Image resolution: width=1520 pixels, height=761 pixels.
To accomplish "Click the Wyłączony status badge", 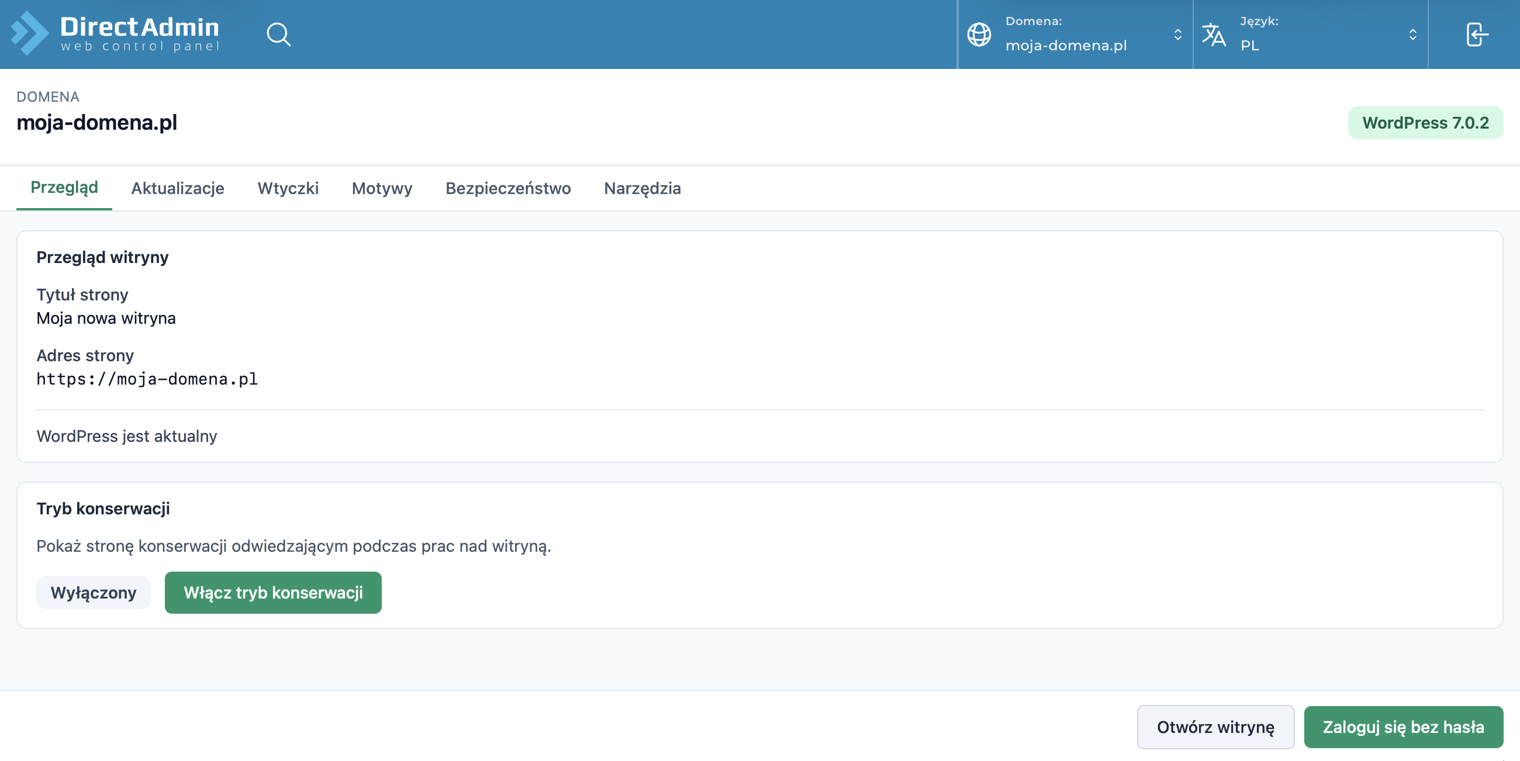I will (93, 592).
